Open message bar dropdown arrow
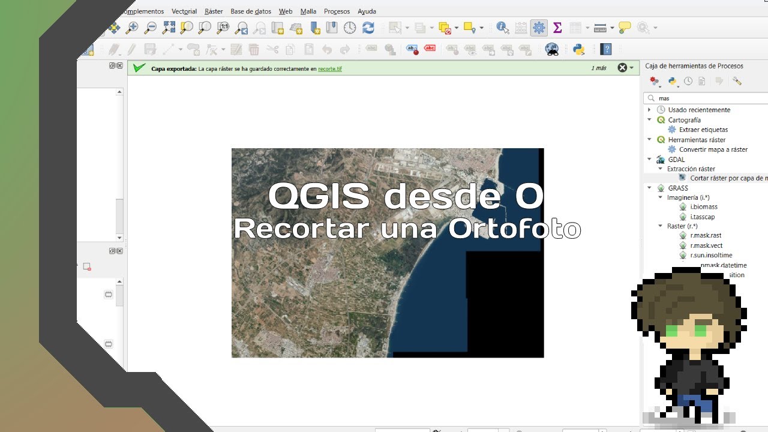 click(631, 68)
